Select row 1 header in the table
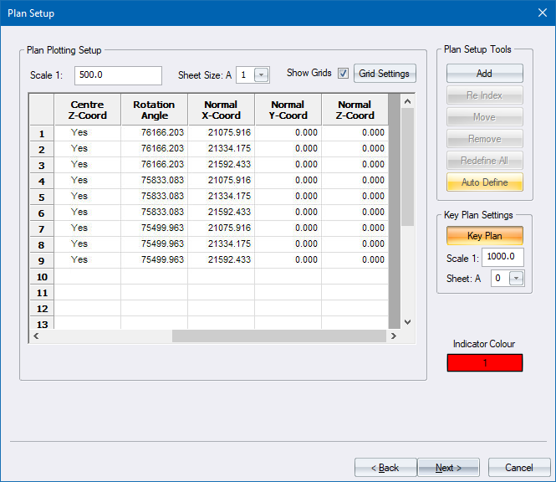556x482 pixels. (x=41, y=133)
